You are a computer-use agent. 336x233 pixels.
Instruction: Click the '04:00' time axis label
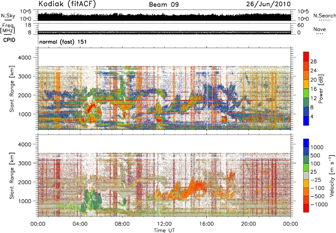tap(80, 224)
